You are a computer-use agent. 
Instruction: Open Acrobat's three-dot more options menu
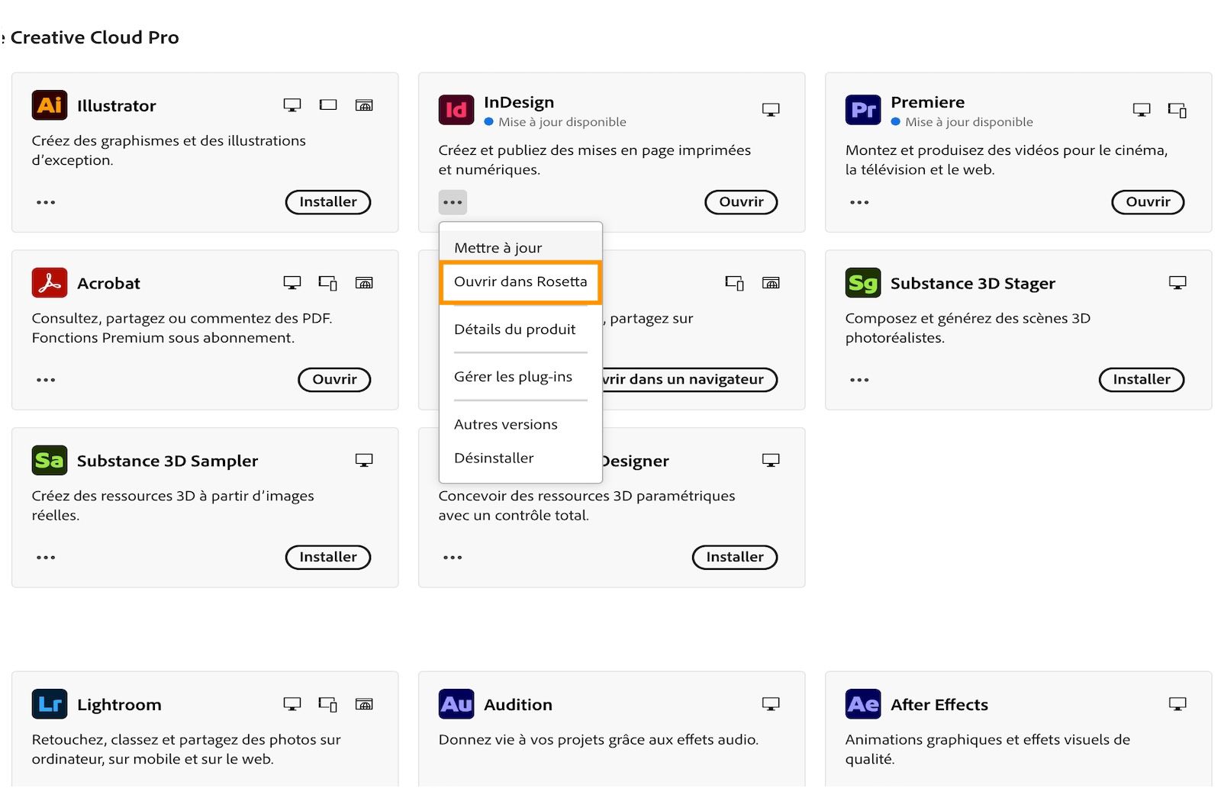(46, 380)
